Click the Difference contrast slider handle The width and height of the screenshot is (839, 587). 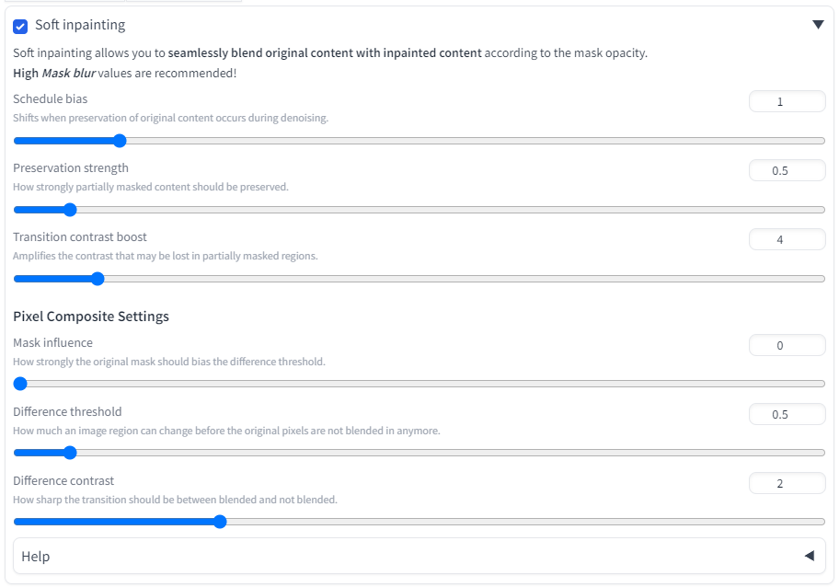(x=220, y=522)
